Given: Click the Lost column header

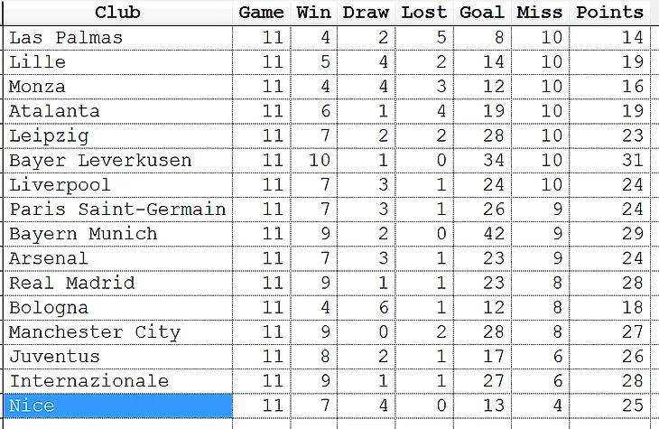Looking at the screenshot, I should point(424,13).
